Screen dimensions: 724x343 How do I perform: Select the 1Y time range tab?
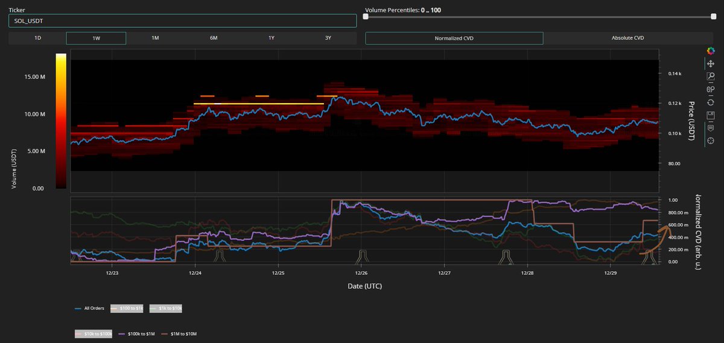271,38
